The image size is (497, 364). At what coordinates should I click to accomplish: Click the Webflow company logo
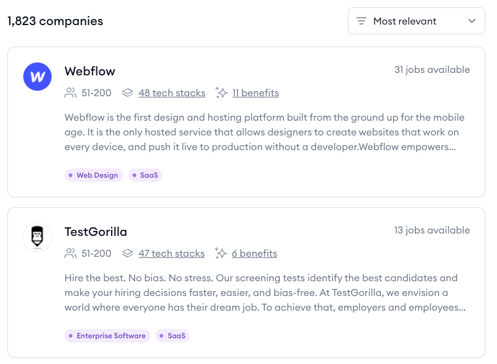tap(37, 77)
